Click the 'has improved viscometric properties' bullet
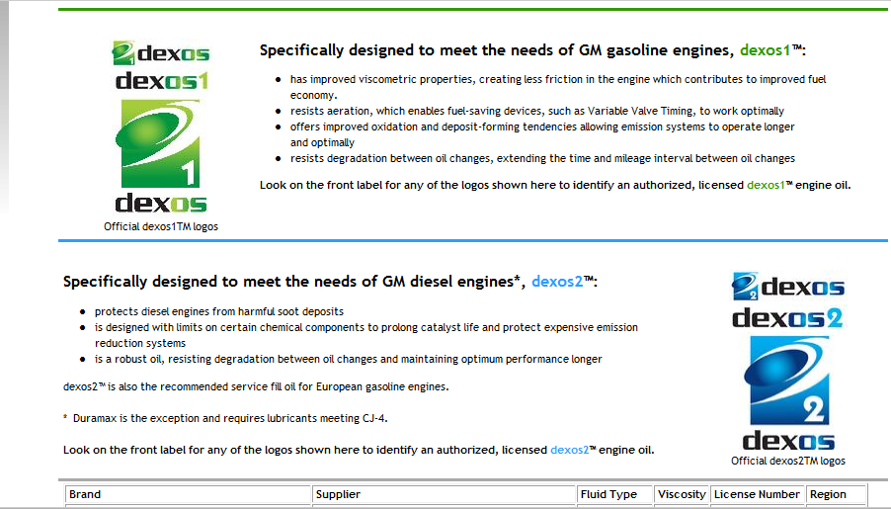 point(558,87)
